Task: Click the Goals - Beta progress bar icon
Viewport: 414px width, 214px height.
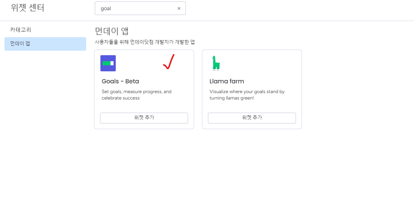Action: (108, 63)
